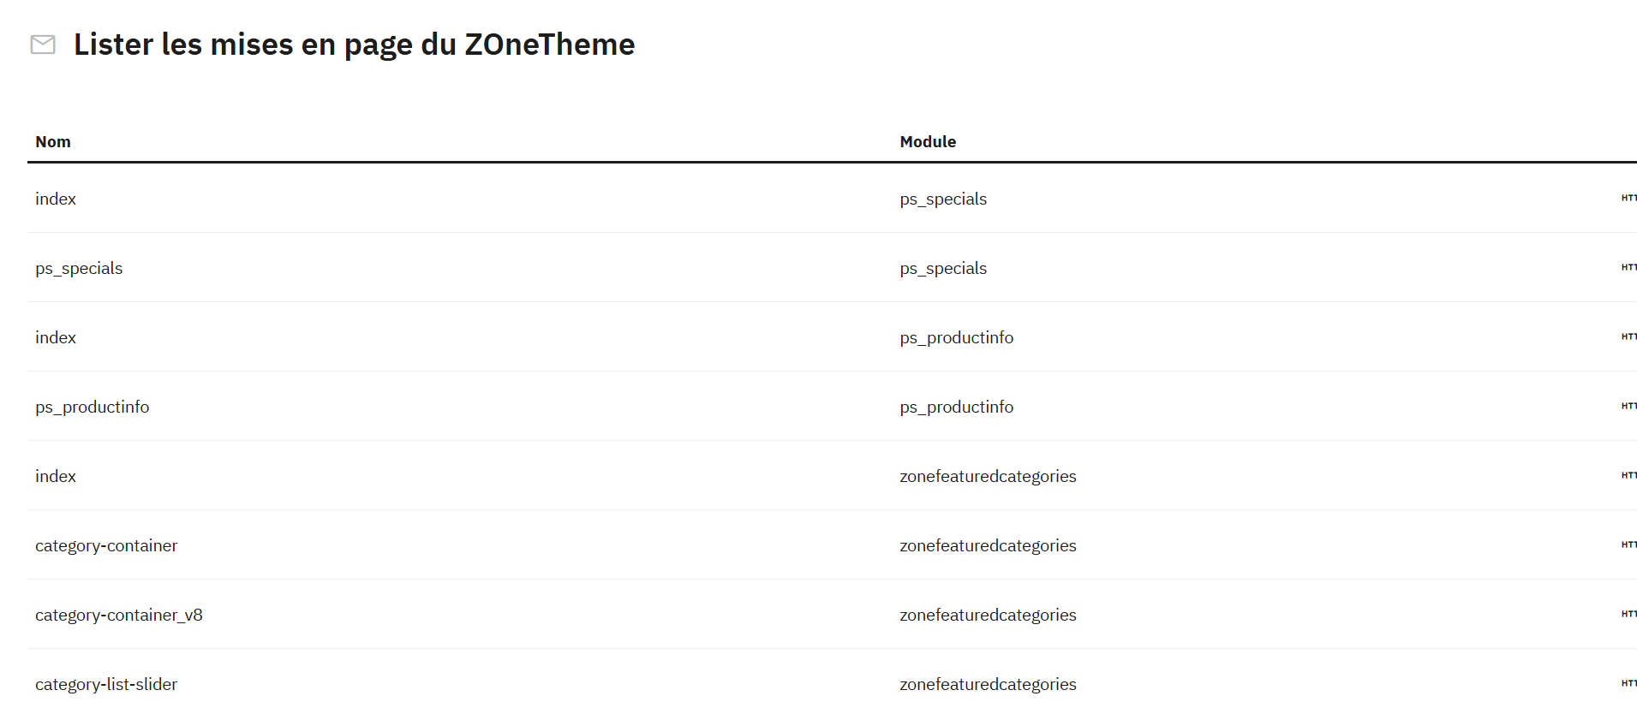Select the category-container name cell
Viewport: 1637px width, 702px height.
pyautogui.click(x=106, y=546)
